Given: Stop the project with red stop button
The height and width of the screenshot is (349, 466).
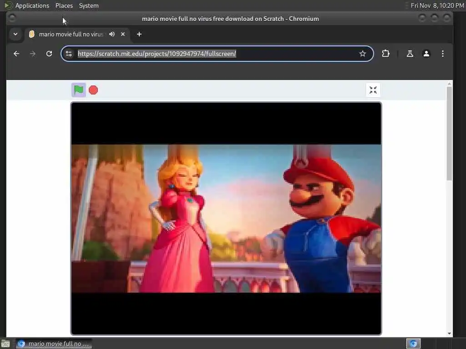Looking at the screenshot, I should point(93,90).
